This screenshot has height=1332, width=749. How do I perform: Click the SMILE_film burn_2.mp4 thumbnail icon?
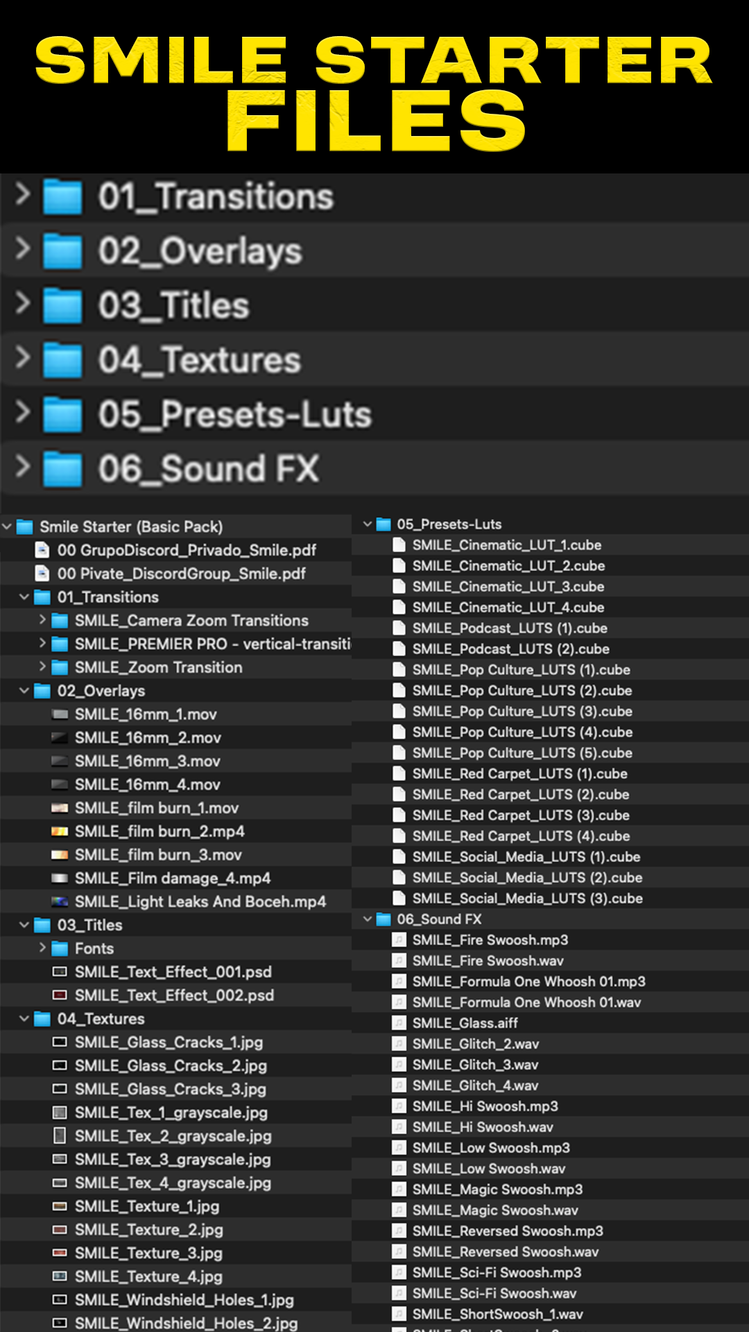point(60,831)
